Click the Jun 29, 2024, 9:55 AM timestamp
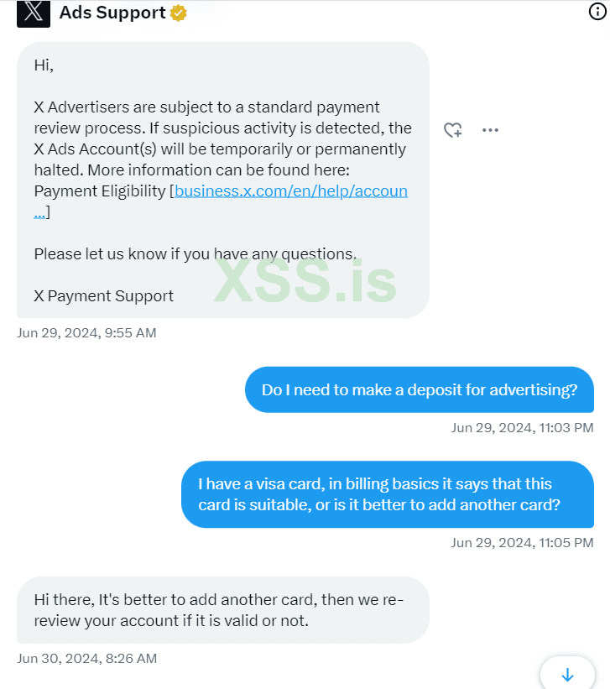The width and height of the screenshot is (610, 689). coord(86,332)
